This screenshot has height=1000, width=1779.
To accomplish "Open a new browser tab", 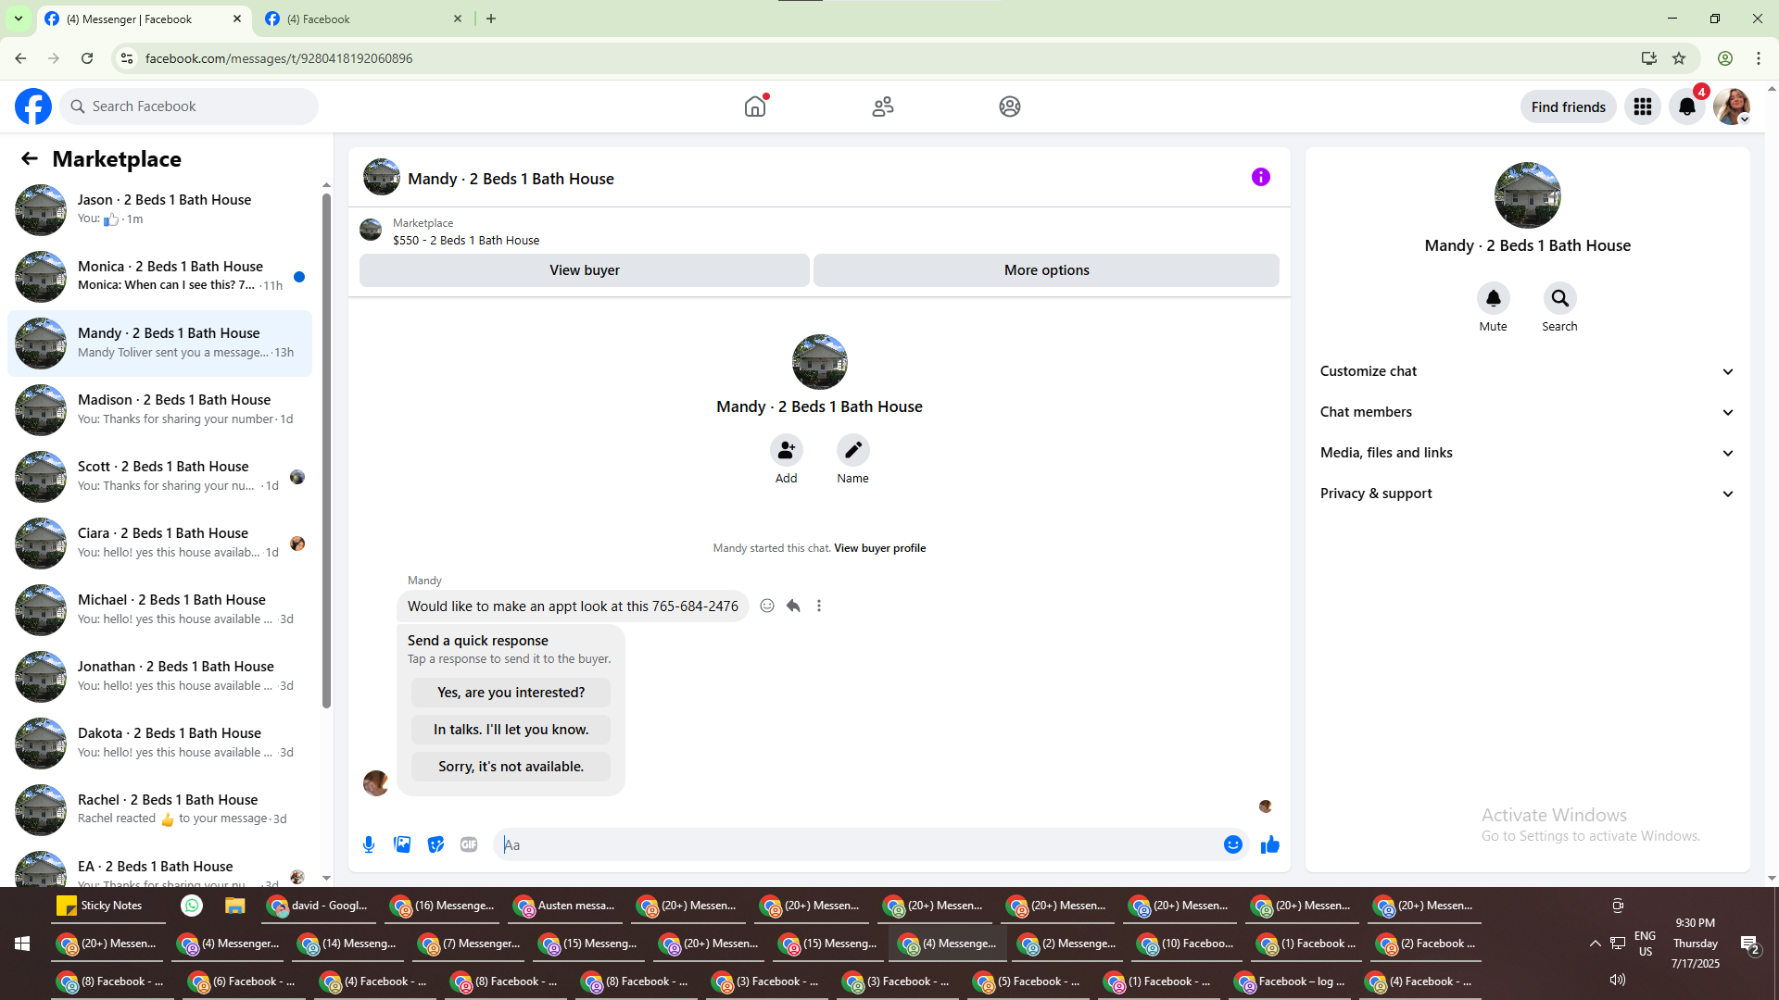I will pos(491,19).
